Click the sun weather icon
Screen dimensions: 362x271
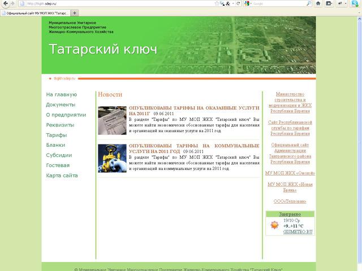point(274,225)
